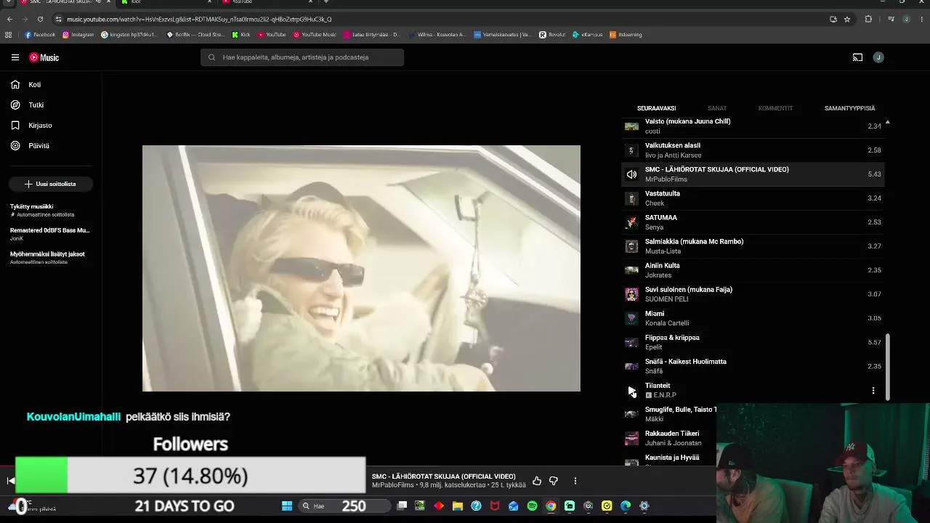Focus the song search field

302,57
